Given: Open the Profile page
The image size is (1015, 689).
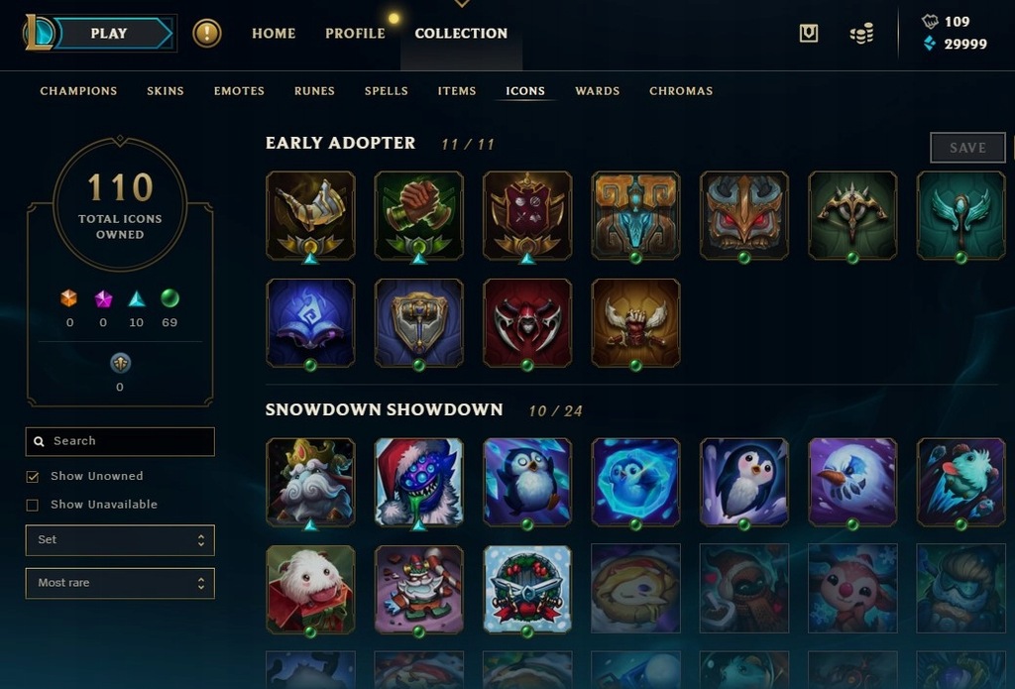Looking at the screenshot, I should 355,33.
